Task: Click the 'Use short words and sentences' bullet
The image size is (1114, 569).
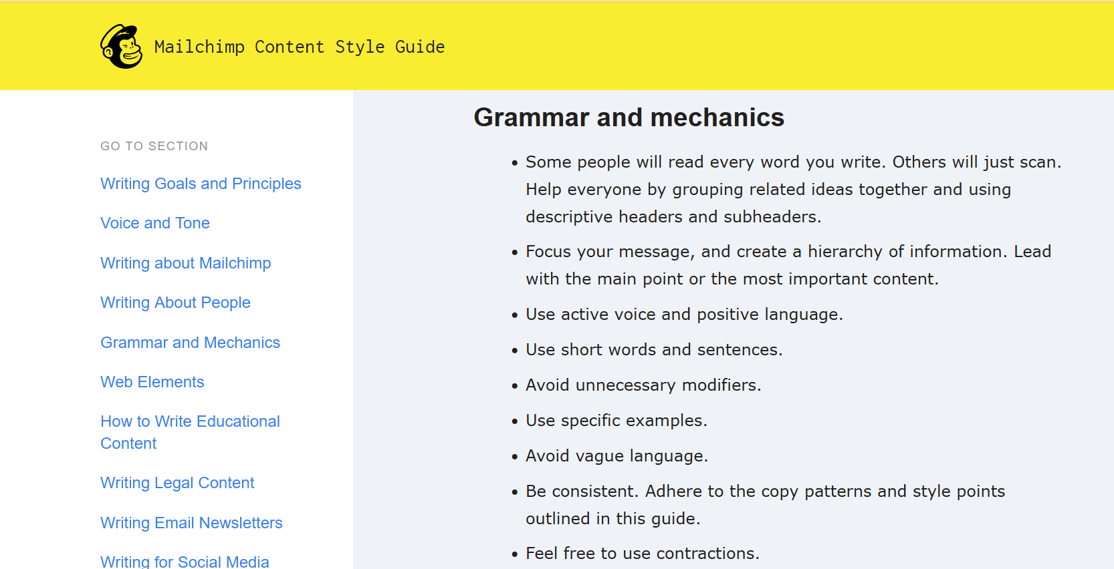Action: click(654, 350)
